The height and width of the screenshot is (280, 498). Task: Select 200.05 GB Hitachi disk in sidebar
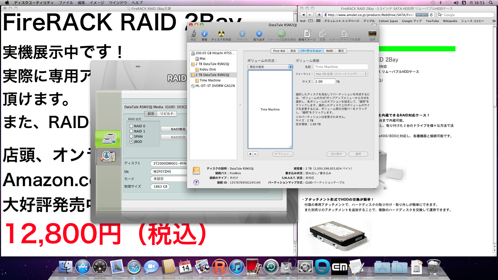coord(213,53)
